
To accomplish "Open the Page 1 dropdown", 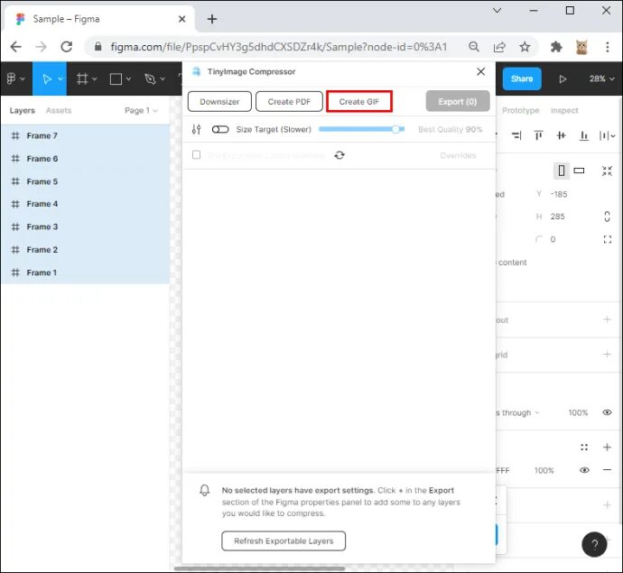I will 141,110.
